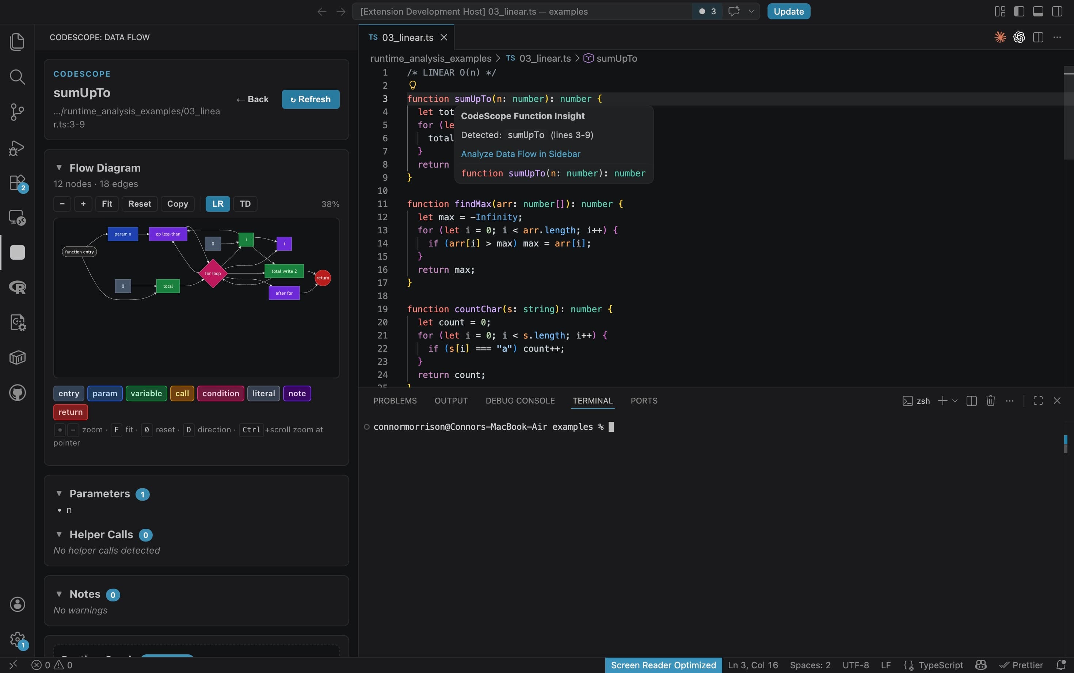Open the chat icon in title bar

point(734,11)
